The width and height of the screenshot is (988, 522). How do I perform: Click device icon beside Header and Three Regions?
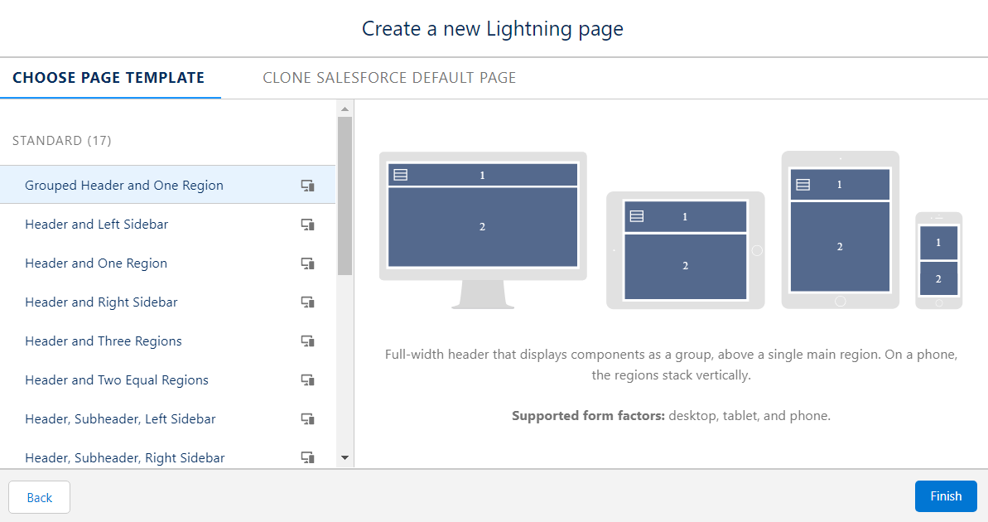point(307,341)
